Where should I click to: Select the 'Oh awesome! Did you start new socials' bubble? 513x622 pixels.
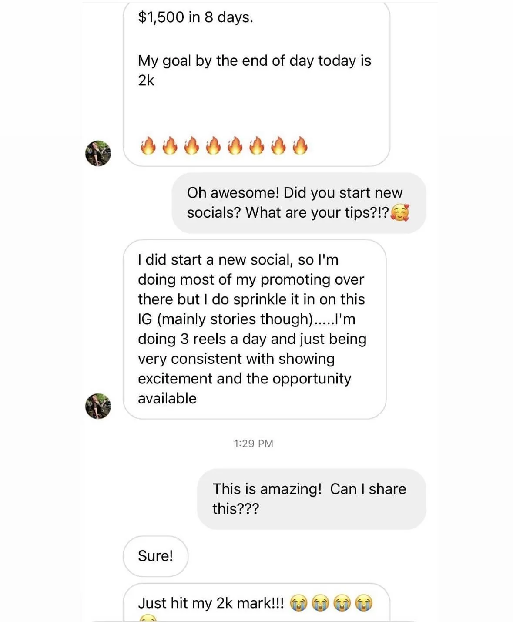pyautogui.click(x=299, y=203)
